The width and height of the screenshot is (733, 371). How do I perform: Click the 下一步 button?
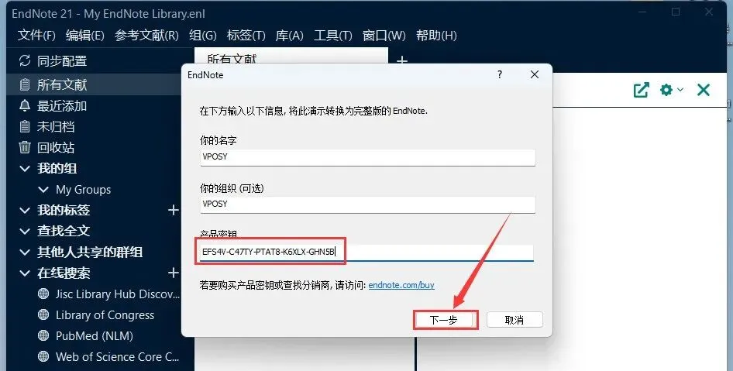tap(446, 320)
